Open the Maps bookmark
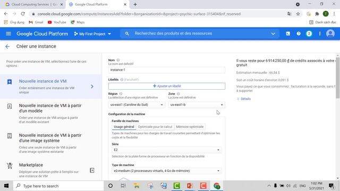Viewport: 340px width, 191px height. click(78, 22)
